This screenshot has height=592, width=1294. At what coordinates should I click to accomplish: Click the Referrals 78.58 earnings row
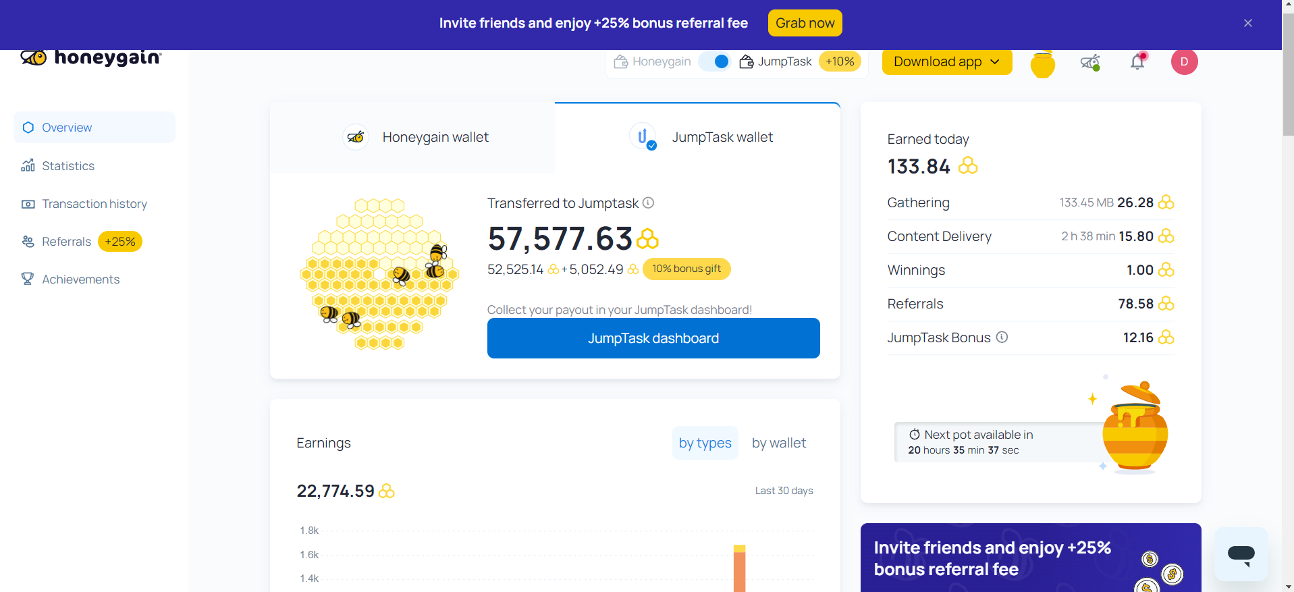pos(1031,304)
